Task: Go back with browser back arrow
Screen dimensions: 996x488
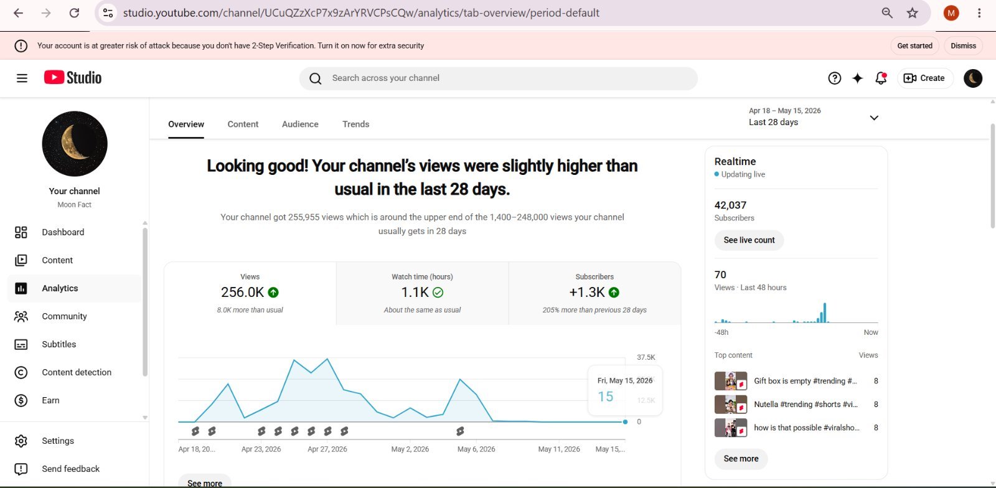Action: pyautogui.click(x=18, y=12)
